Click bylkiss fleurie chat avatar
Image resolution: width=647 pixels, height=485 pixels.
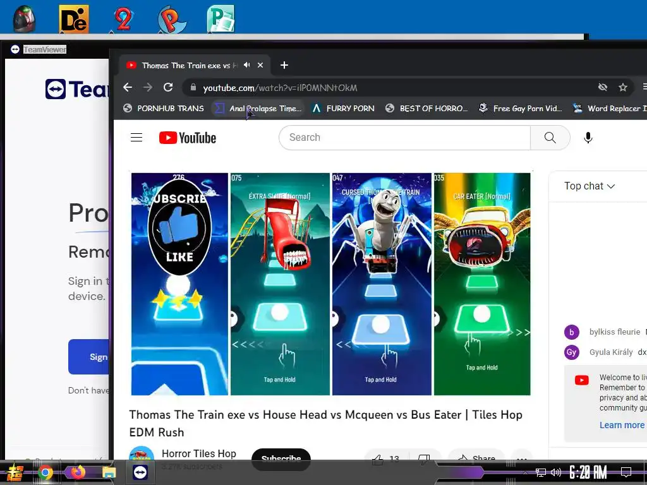coord(571,332)
